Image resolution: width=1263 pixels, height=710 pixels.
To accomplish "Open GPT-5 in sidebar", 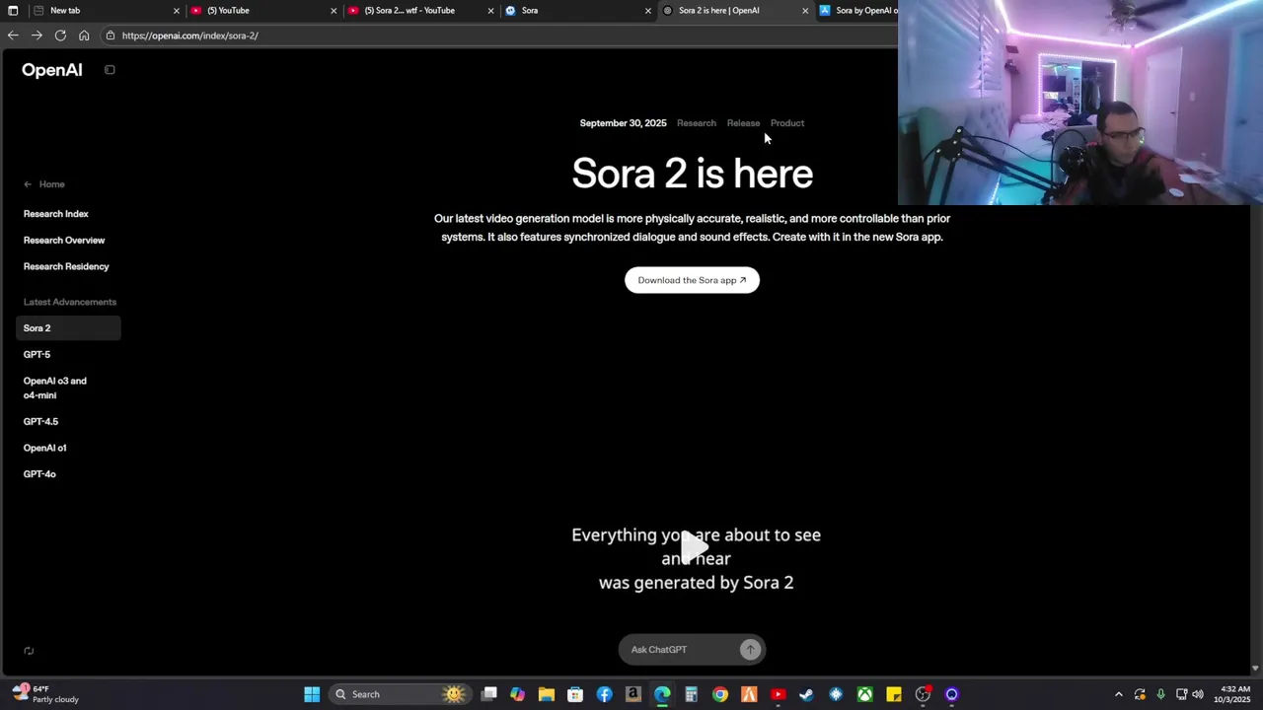I will click(37, 354).
